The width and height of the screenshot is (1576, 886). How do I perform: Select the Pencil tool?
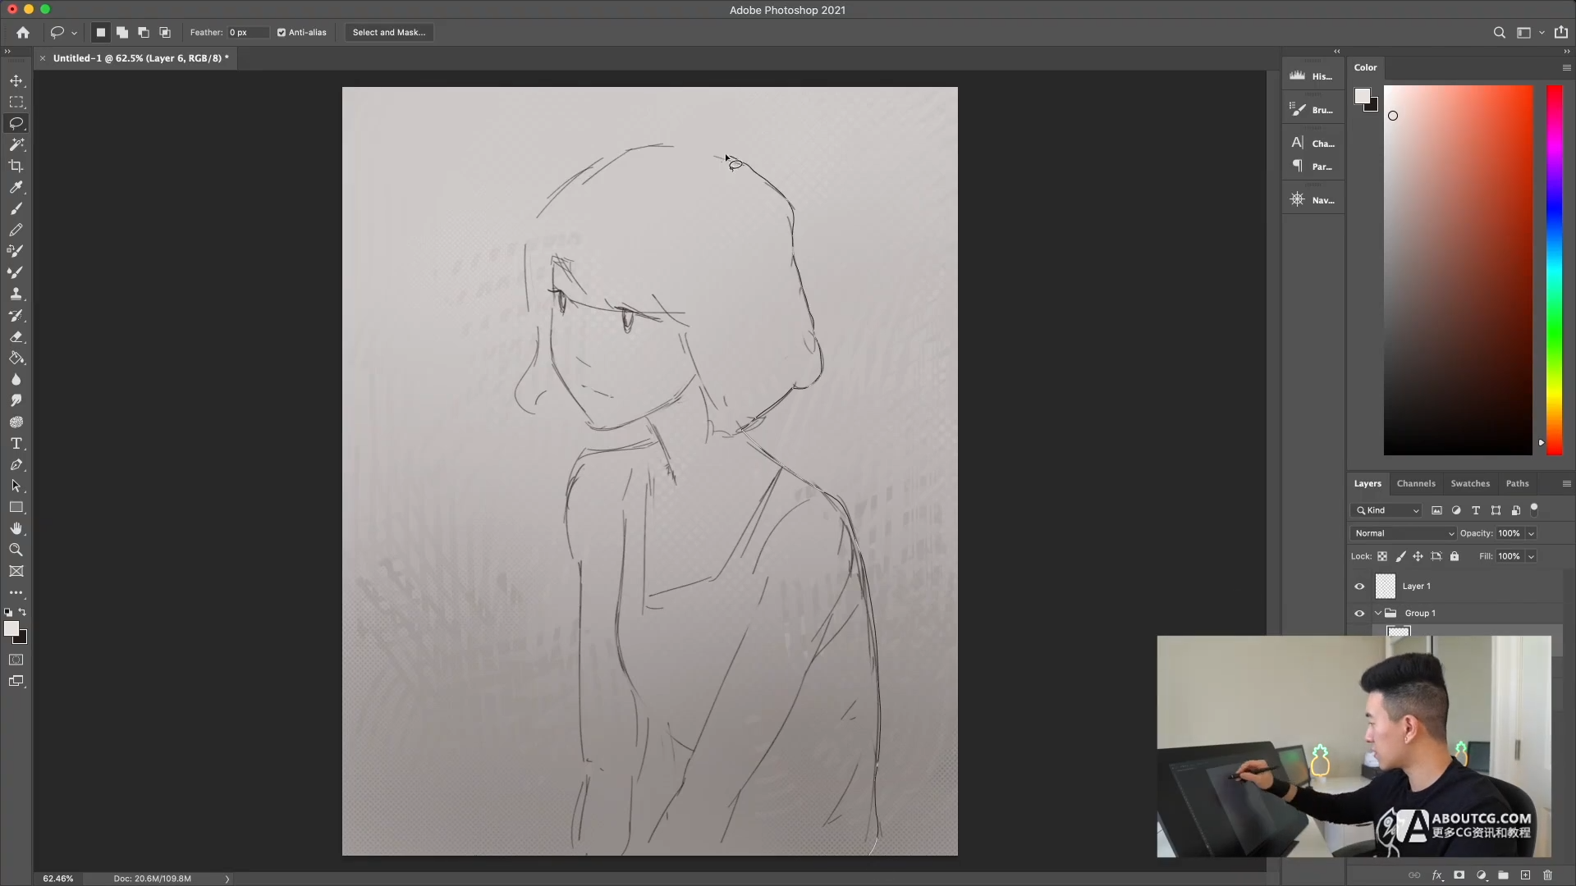(16, 230)
